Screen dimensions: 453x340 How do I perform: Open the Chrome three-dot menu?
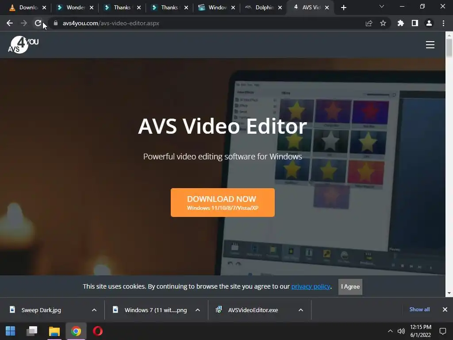[443, 23]
